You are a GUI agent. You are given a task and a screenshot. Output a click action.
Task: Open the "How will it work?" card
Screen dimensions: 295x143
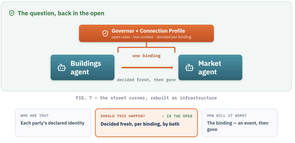pyautogui.click(x=239, y=123)
